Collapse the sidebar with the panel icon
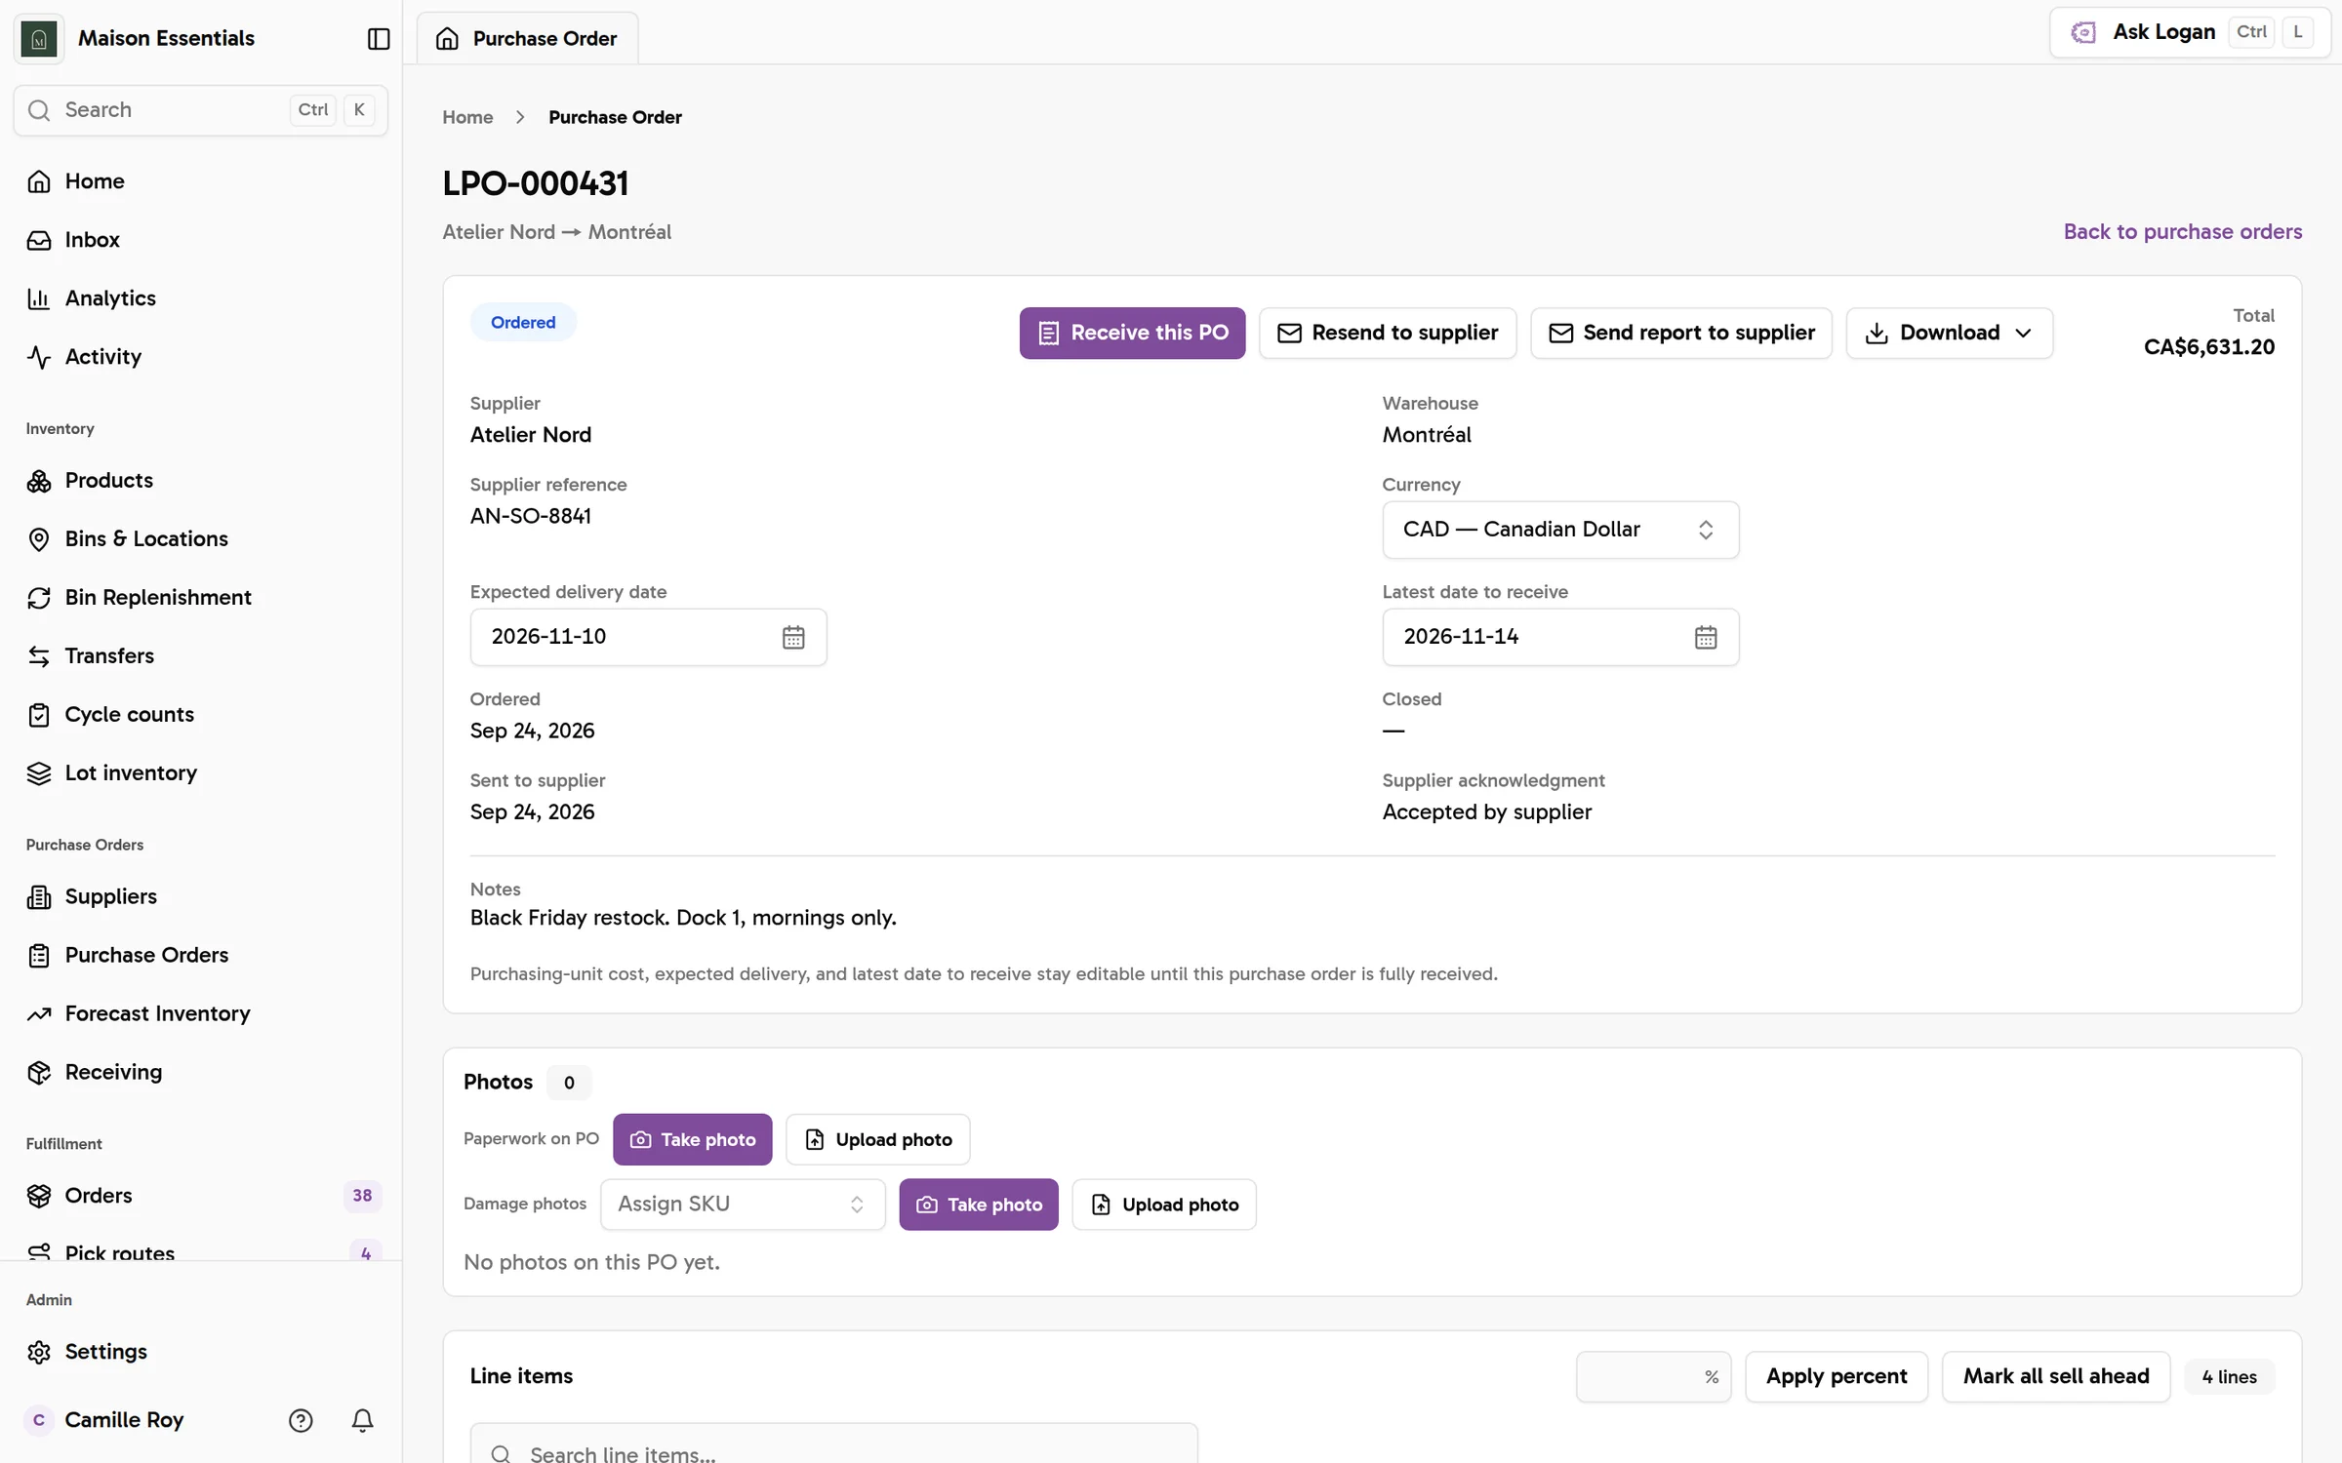The height and width of the screenshot is (1463, 2342). pos(379,39)
